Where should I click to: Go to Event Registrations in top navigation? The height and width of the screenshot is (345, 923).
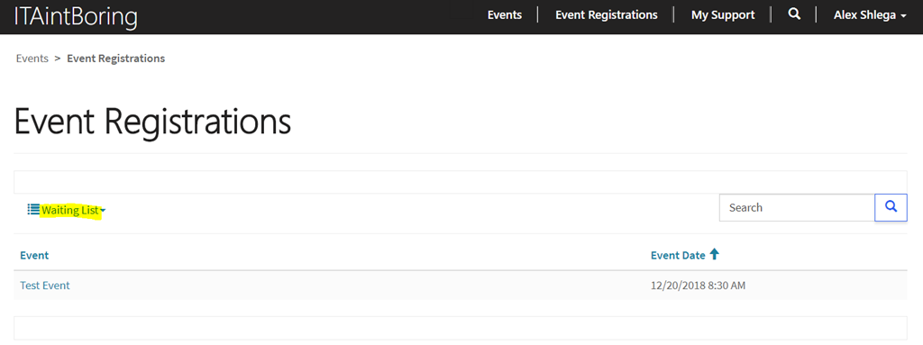pyautogui.click(x=607, y=15)
